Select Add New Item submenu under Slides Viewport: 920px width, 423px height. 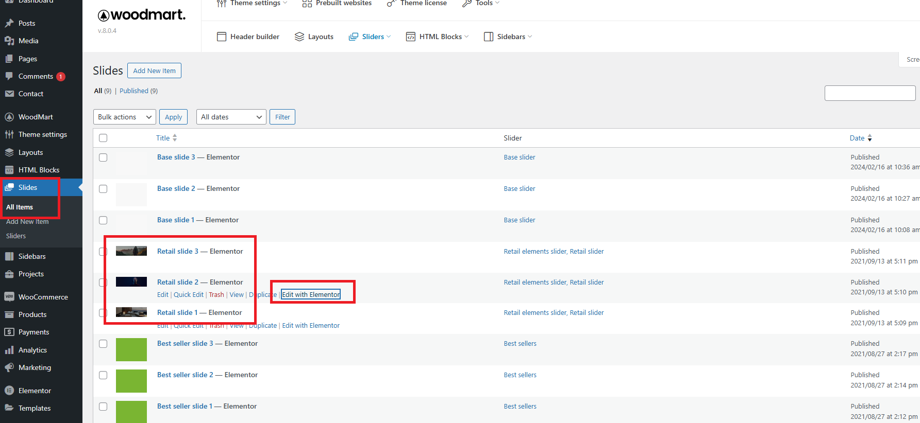27,221
